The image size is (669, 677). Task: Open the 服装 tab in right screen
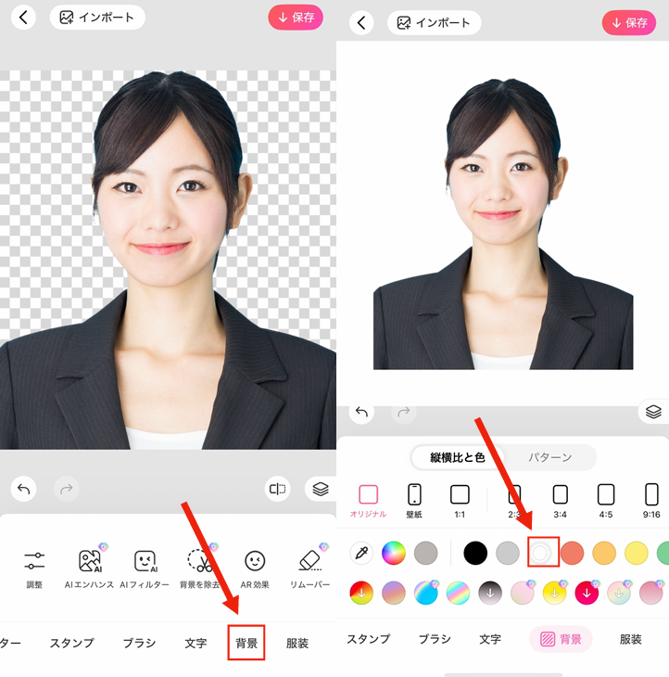(631, 639)
